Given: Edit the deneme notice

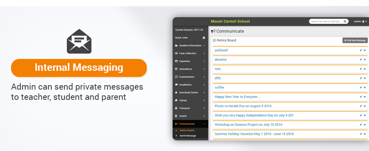Looking at the screenshot, I should pos(361,60).
